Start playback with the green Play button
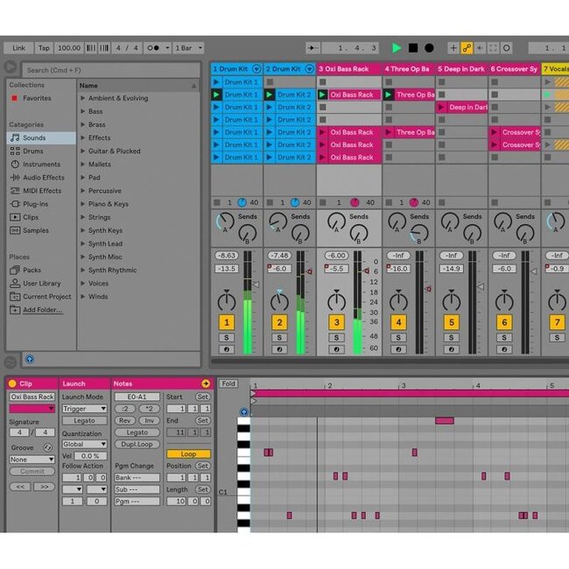Screen dimensions: 569x569 tap(397, 48)
